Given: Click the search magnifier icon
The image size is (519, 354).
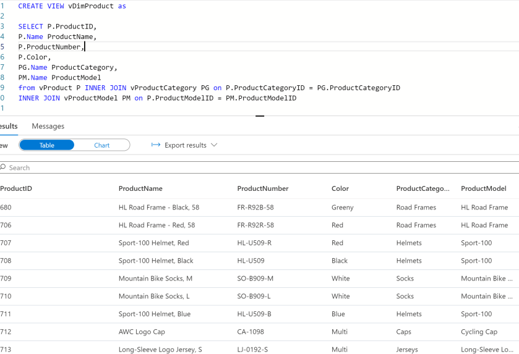Looking at the screenshot, I should pos(3,167).
